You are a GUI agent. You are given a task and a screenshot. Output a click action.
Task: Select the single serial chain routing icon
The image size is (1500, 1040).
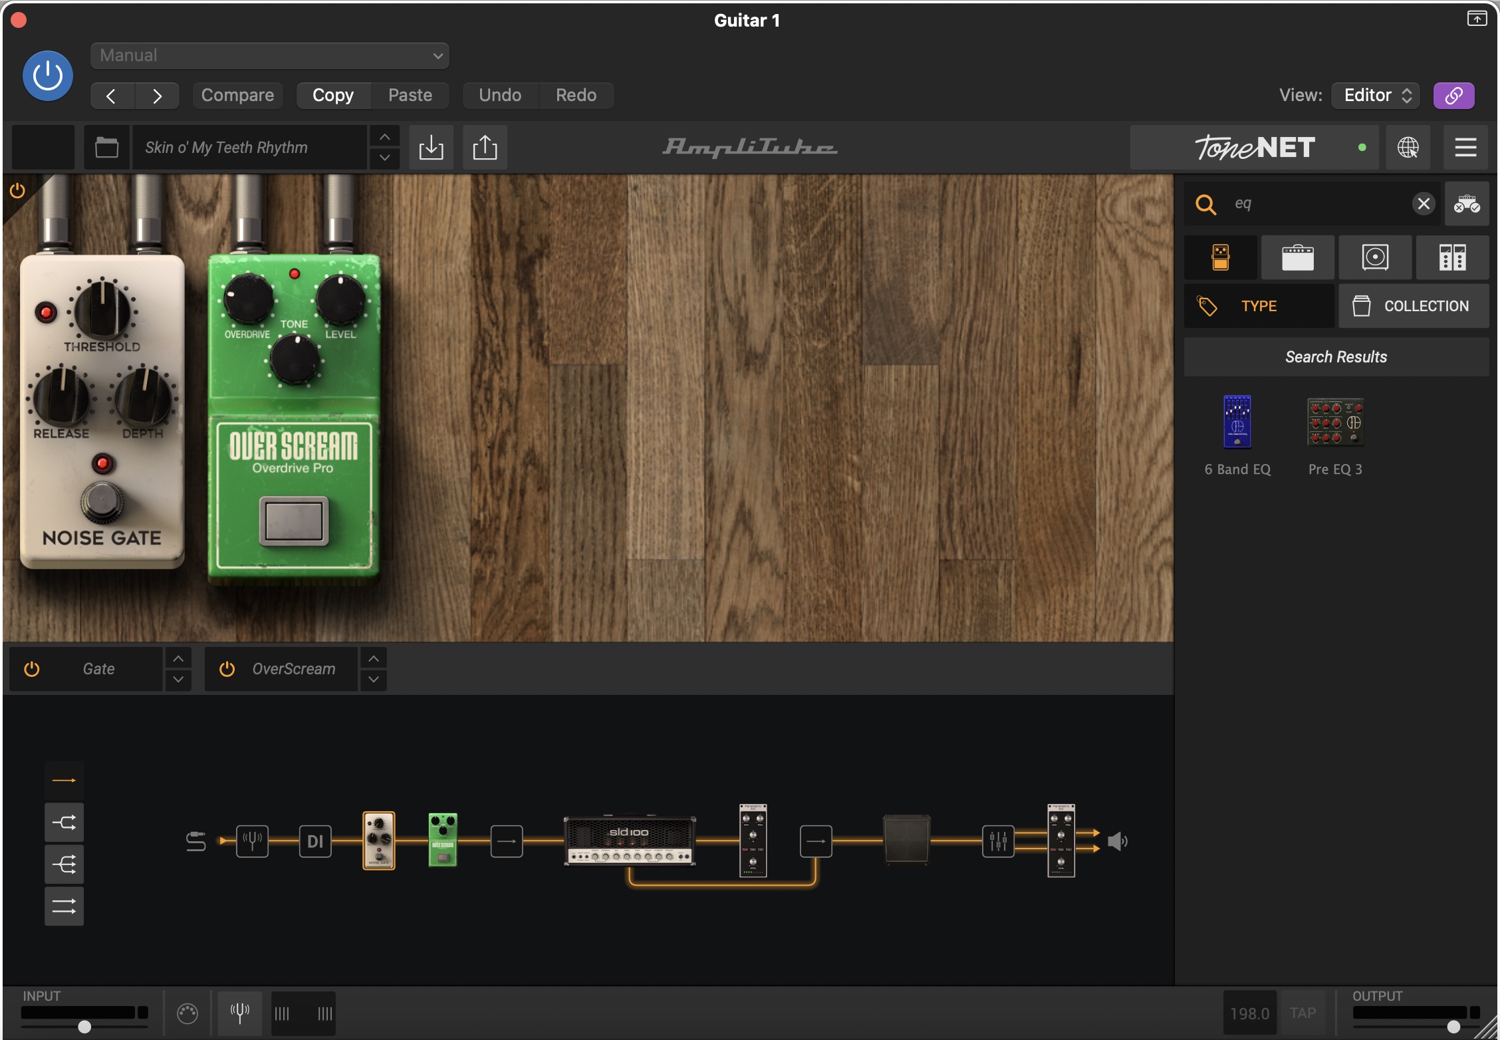click(x=64, y=780)
